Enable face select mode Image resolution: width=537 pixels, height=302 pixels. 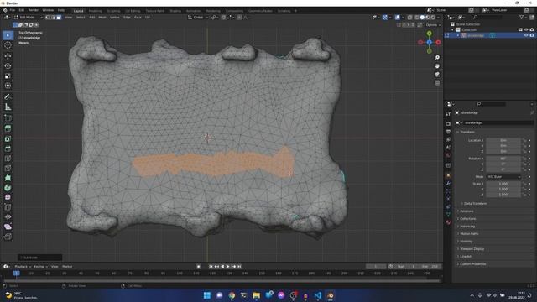[59, 17]
